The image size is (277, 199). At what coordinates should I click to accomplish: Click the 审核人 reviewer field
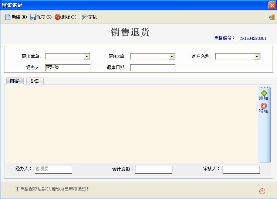point(241,169)
